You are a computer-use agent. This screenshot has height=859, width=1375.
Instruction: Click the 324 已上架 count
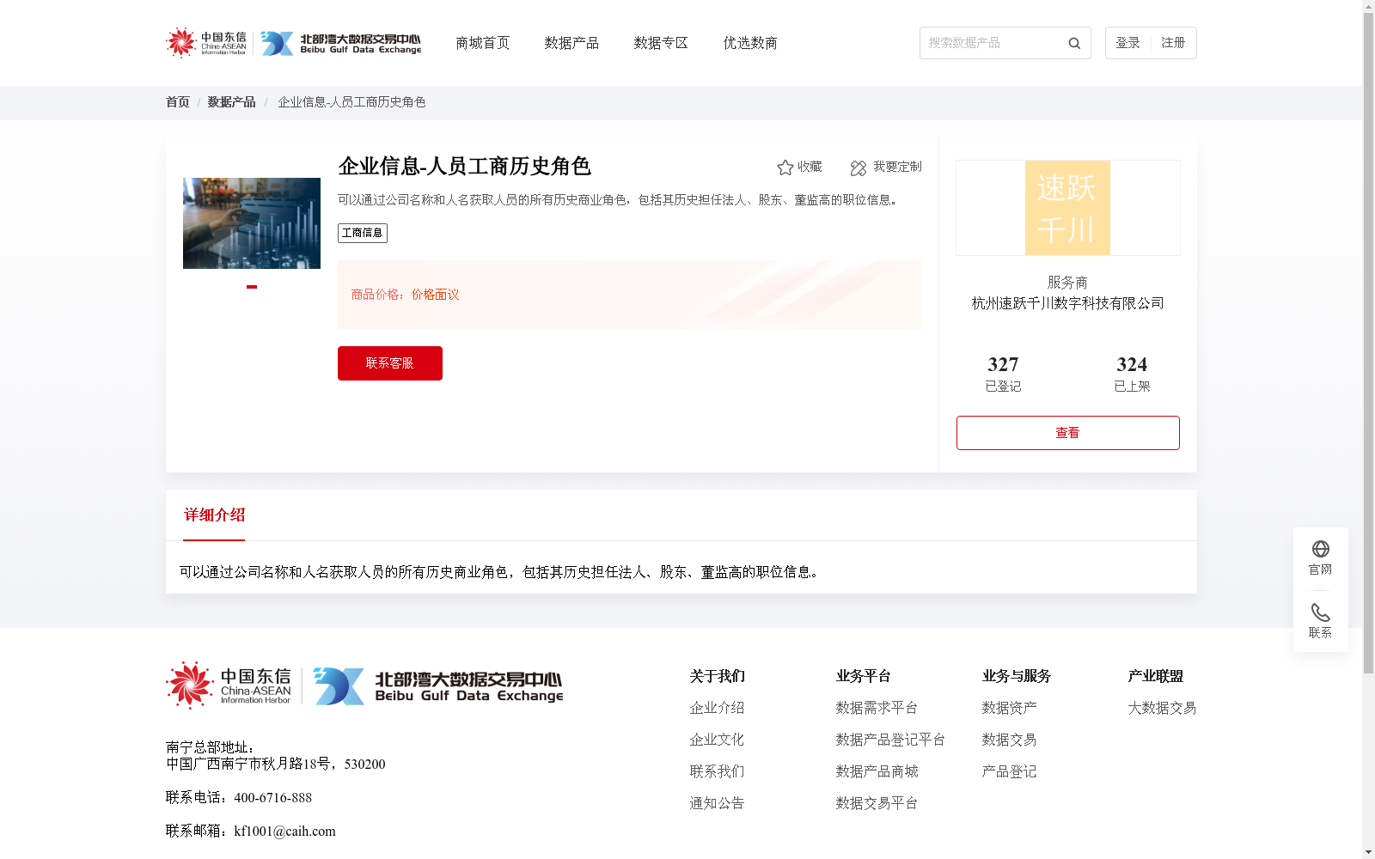point(1132,374)
